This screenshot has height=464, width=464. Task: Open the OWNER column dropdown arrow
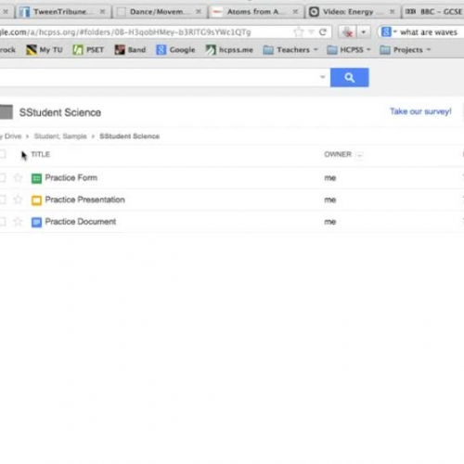pyautogui.click(x=359, y=155)
